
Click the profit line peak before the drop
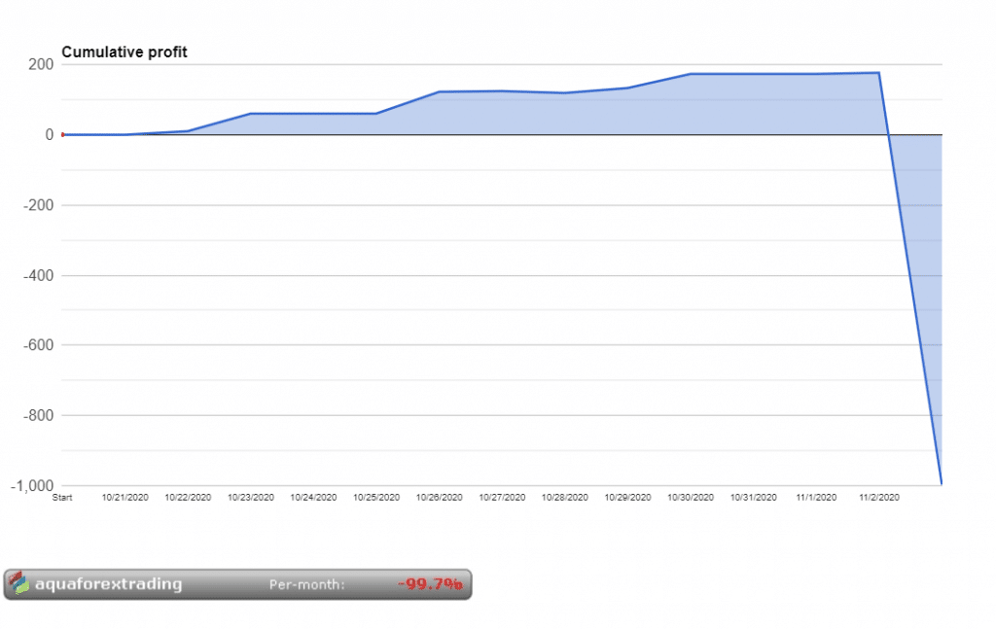tap(879, 73)
